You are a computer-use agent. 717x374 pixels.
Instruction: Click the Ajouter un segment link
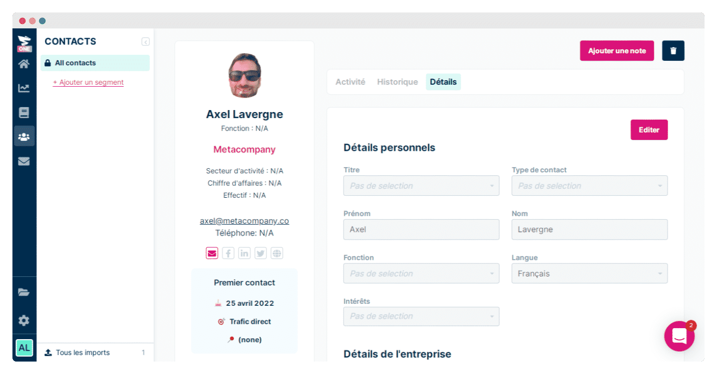point(88,82)
